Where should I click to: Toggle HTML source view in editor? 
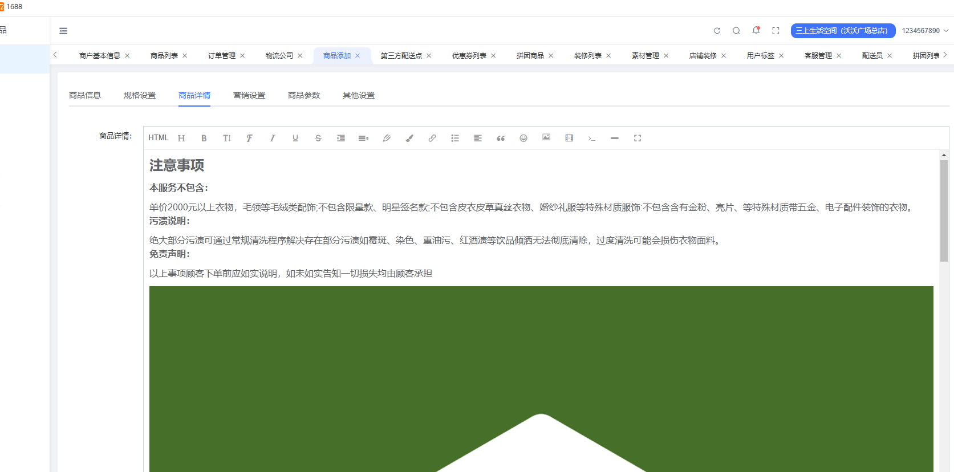coord(158,138)
